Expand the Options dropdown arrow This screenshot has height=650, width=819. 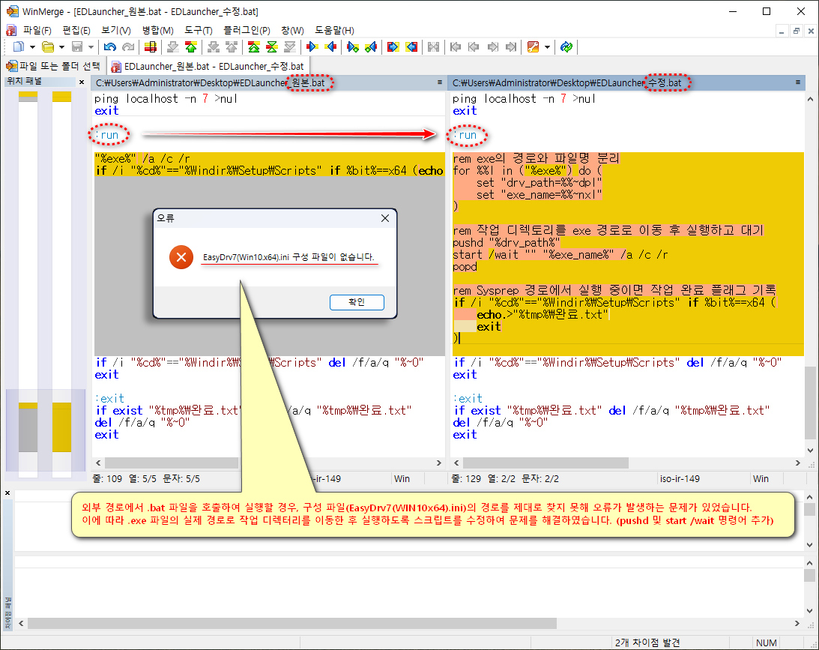[x=547, y=47]
